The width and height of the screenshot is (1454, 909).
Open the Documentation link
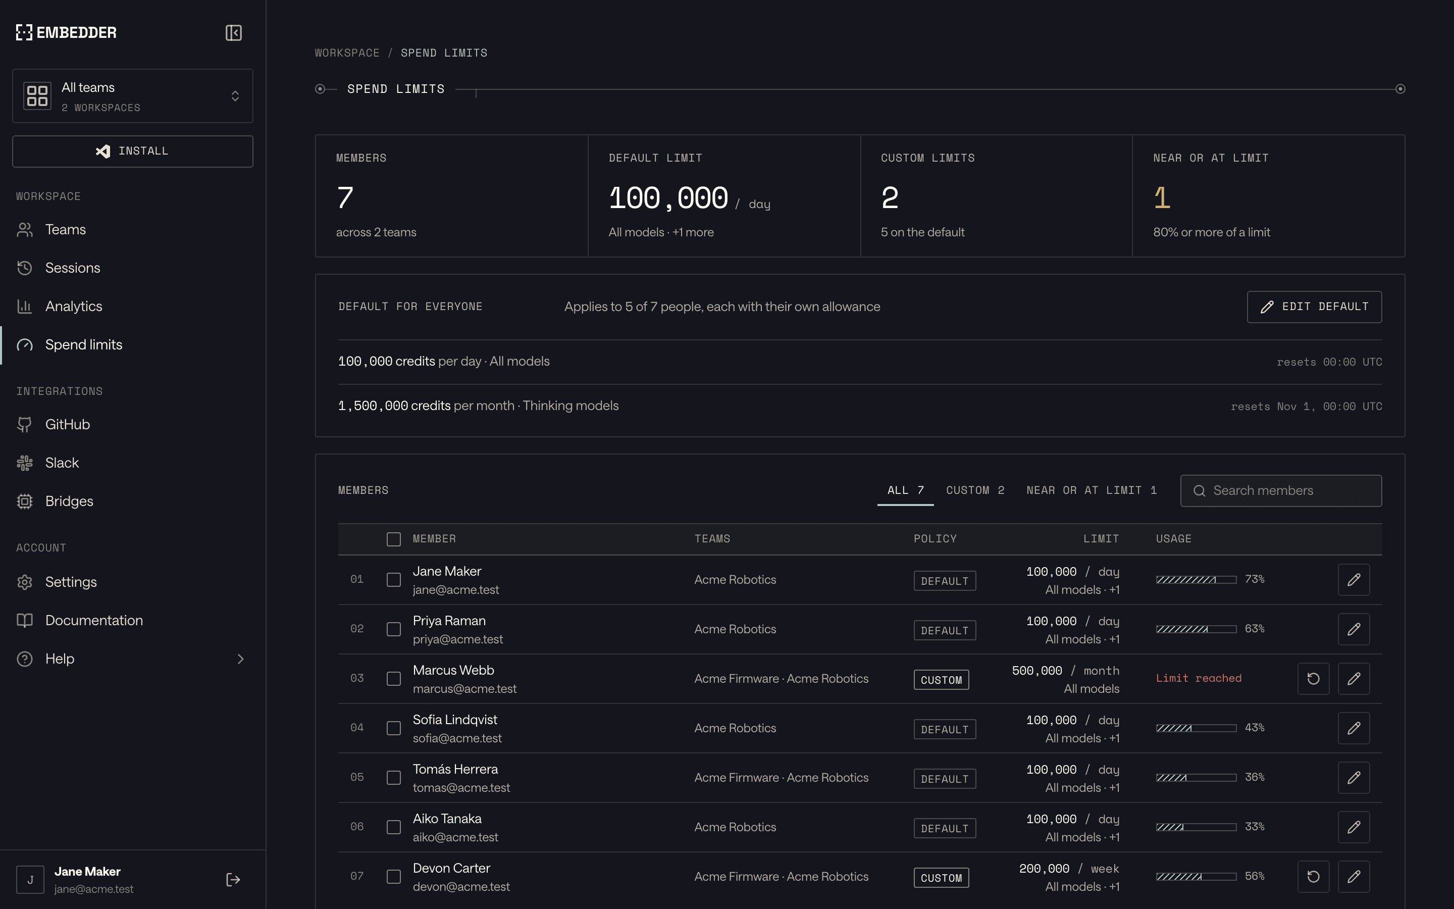click(x=133, y=621)
